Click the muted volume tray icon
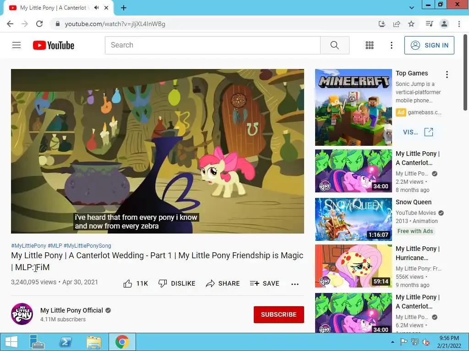The image size is (469, 351). (x=425, y=342)
